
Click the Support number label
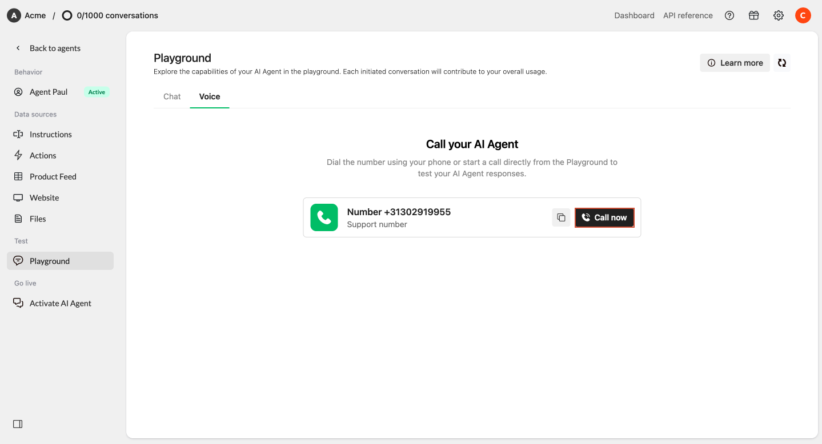(x=377, y=224)
